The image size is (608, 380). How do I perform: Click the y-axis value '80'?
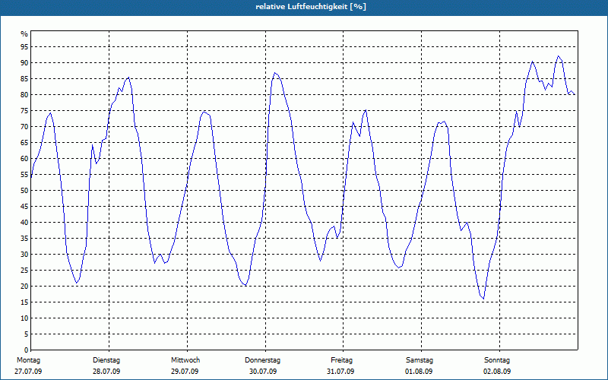[24, 94]
